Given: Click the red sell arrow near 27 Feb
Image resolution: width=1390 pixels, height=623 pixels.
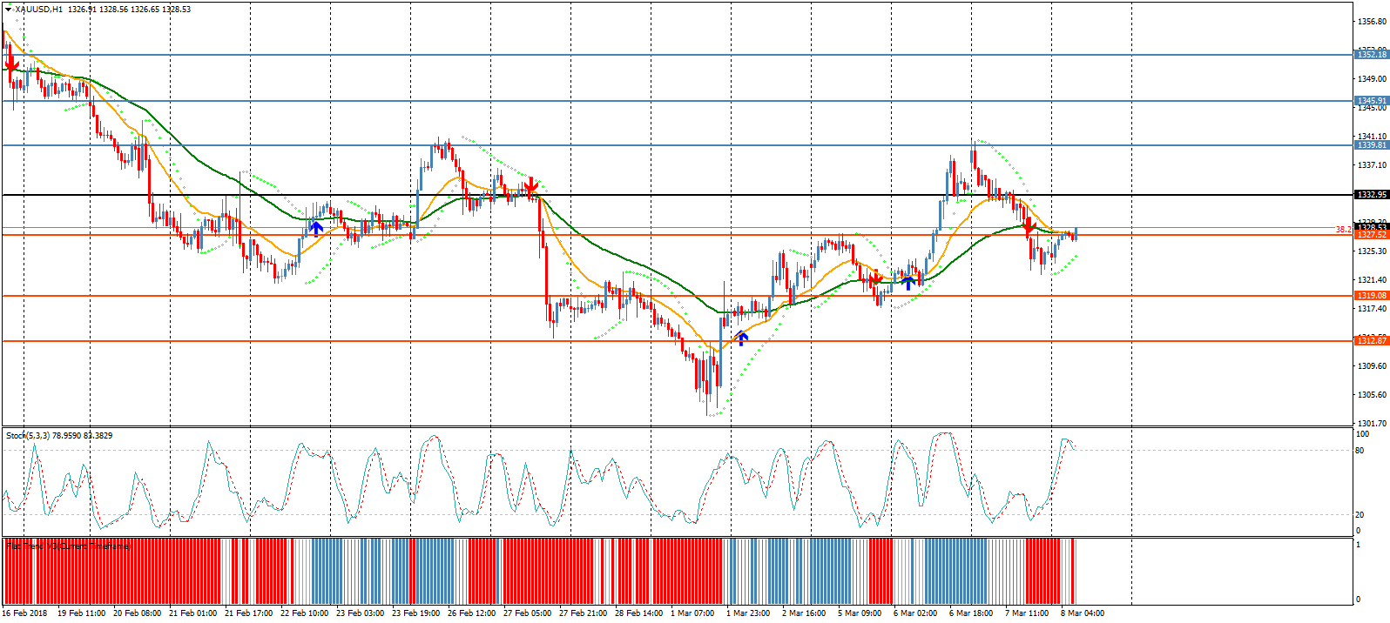Looking at the screenshot, I should pos(530,186).
